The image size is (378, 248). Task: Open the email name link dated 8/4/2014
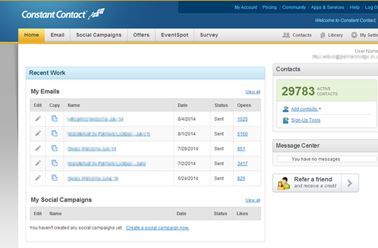(95, 119)
